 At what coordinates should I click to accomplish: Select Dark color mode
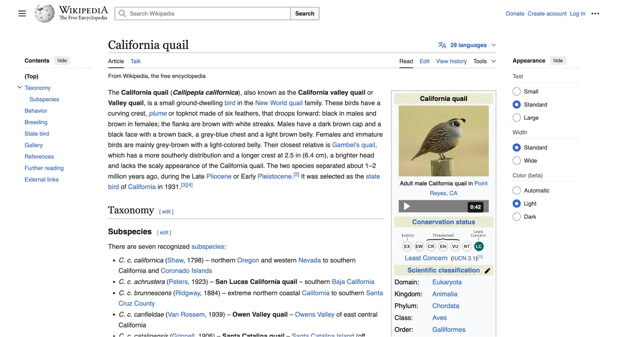tap(516, 217)
